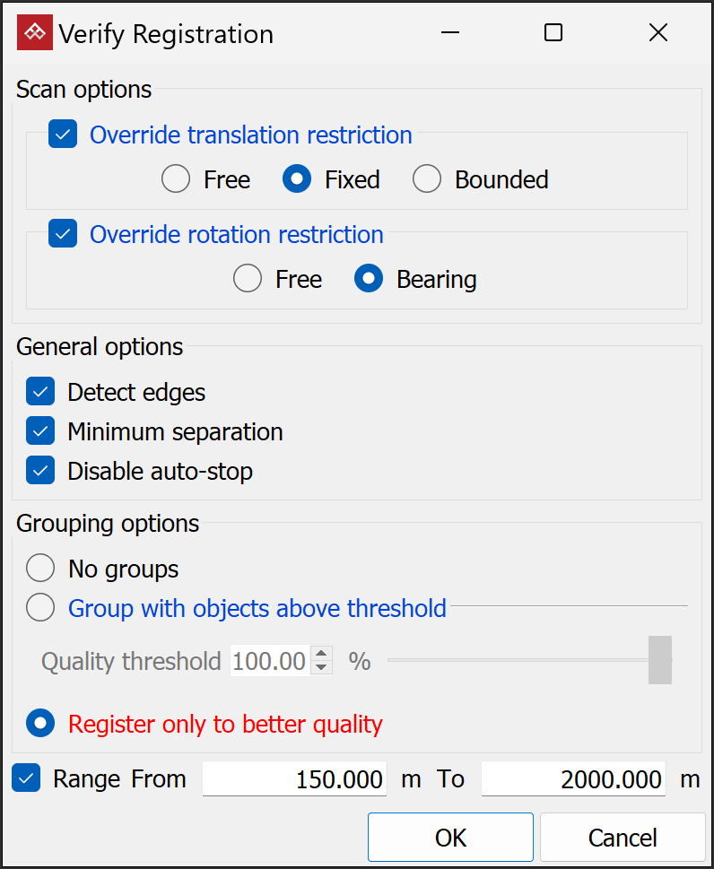Viewport: 714px width, 869px height.
Task: Uncheck Override translation restriction
Action: (63, 135)
